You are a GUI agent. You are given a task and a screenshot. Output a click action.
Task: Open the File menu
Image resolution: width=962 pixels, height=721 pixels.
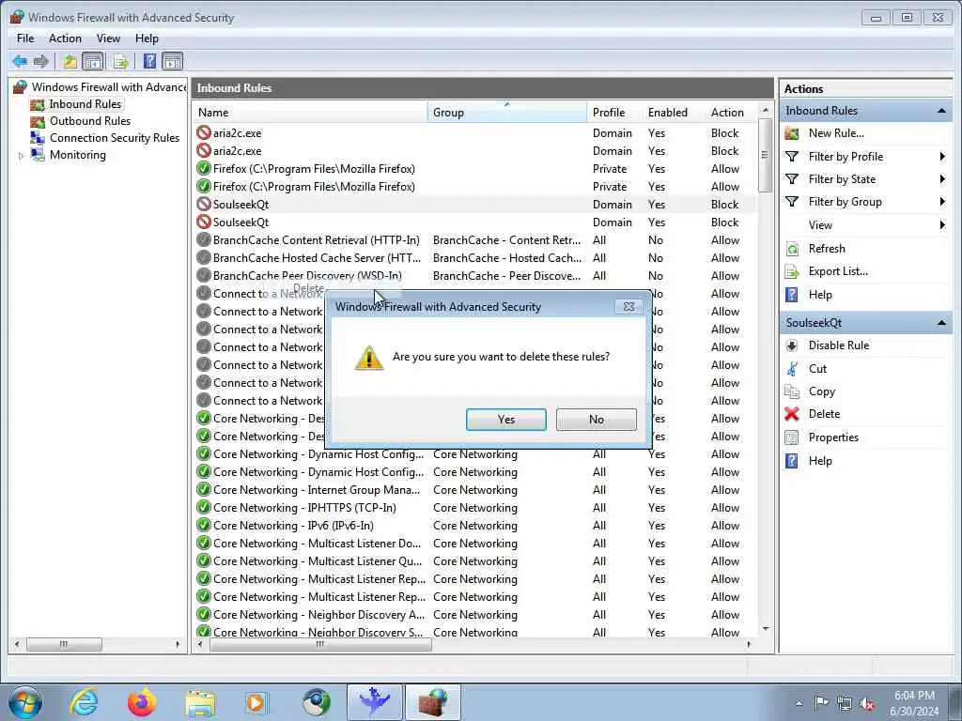click(25, 38)
